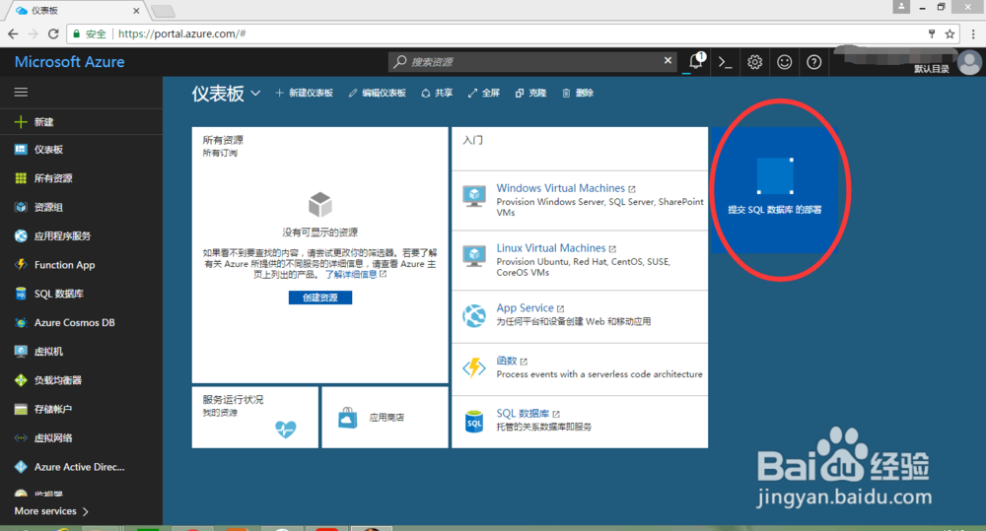Click the account avatar picture
The height and width of the screenshot is (531, 986).
point(969,62)
